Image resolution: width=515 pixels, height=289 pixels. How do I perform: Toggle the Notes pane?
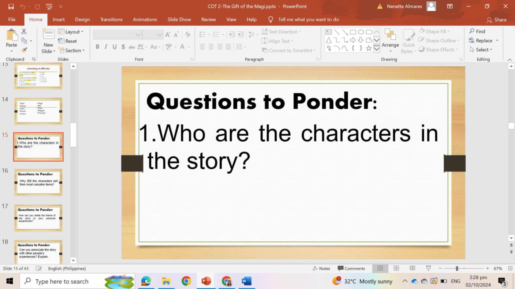point(321,268)
